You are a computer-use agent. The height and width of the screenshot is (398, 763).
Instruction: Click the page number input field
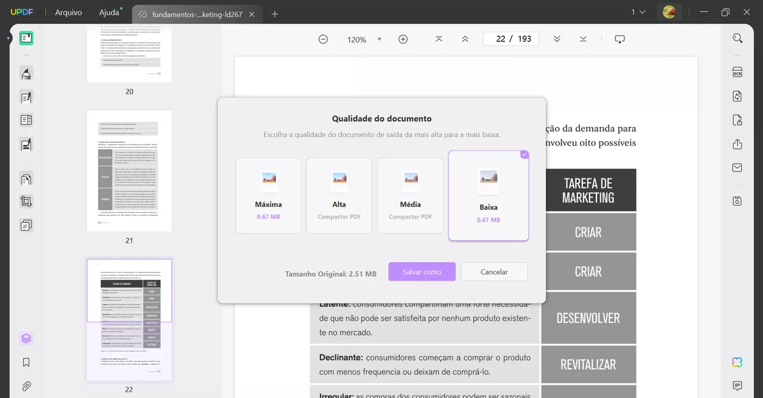click(x=511, y=38)
